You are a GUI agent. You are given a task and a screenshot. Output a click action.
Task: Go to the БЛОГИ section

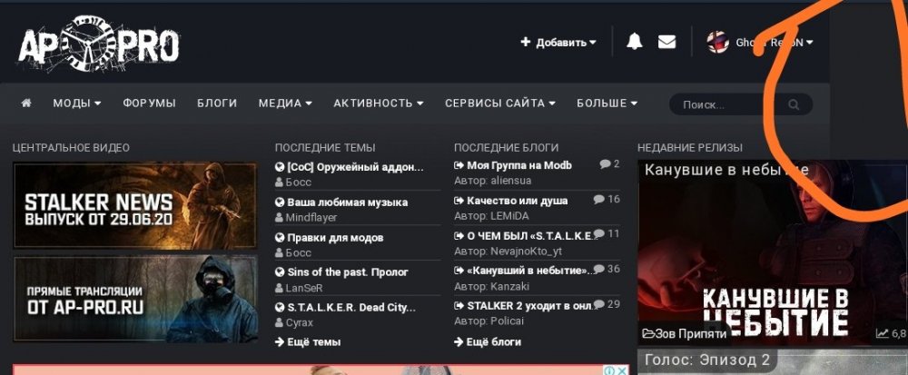217,104
